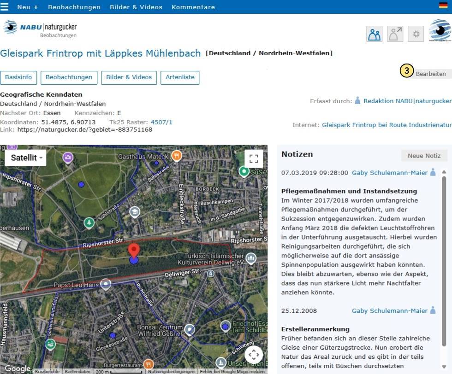Click the NABU naturgucker logo

click(x=40, y=29)
